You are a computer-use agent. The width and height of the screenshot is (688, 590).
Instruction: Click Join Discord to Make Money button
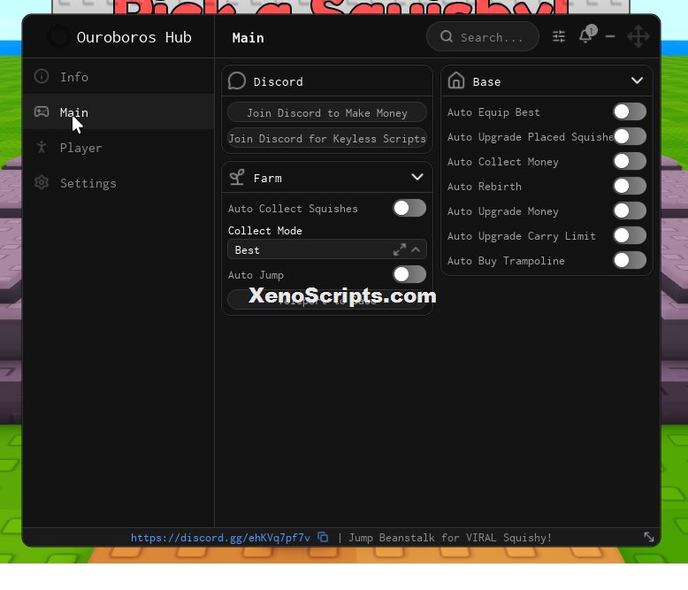pos(327,112)
